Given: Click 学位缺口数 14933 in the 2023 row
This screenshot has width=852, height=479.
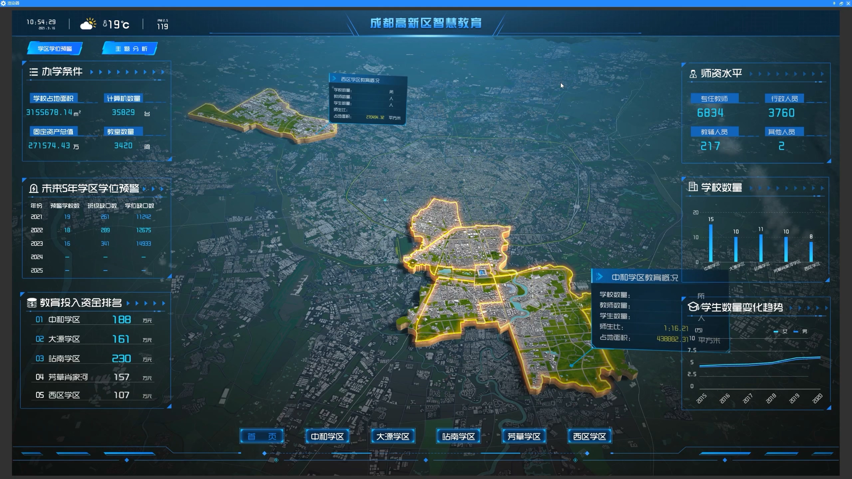Looking at the screenshot, I should 143,243.
